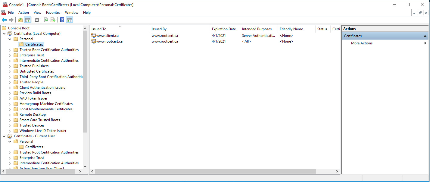
Task: Open the Favorites menu
Action: click(53, 13)
